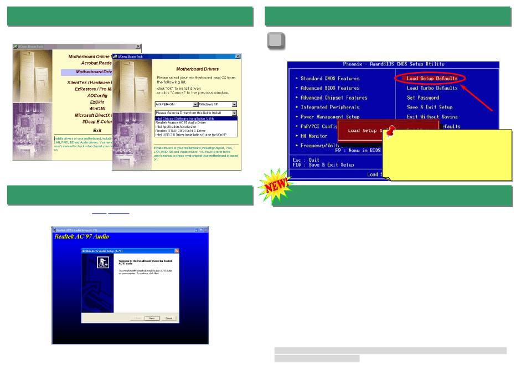Click the disabled Back button in Realtek wizard
This screenshot has width=526, height=365.
coord(137,318)
